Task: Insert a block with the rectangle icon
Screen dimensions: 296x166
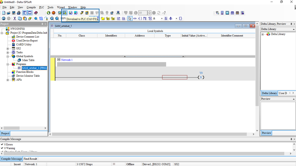Action: tap(180, 18)
